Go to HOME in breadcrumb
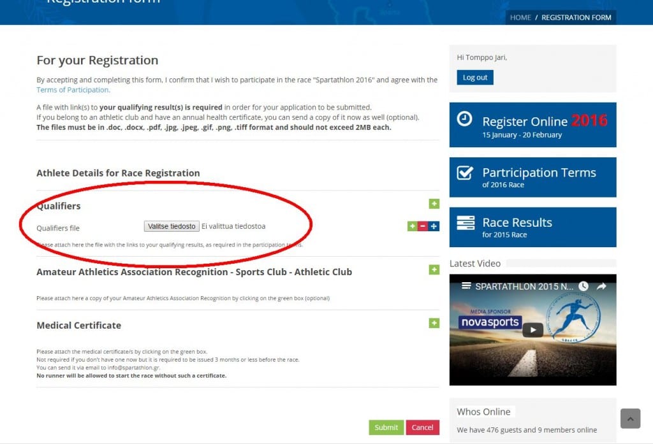This screenshot has width=653, height=444. [x=520, y=17]
